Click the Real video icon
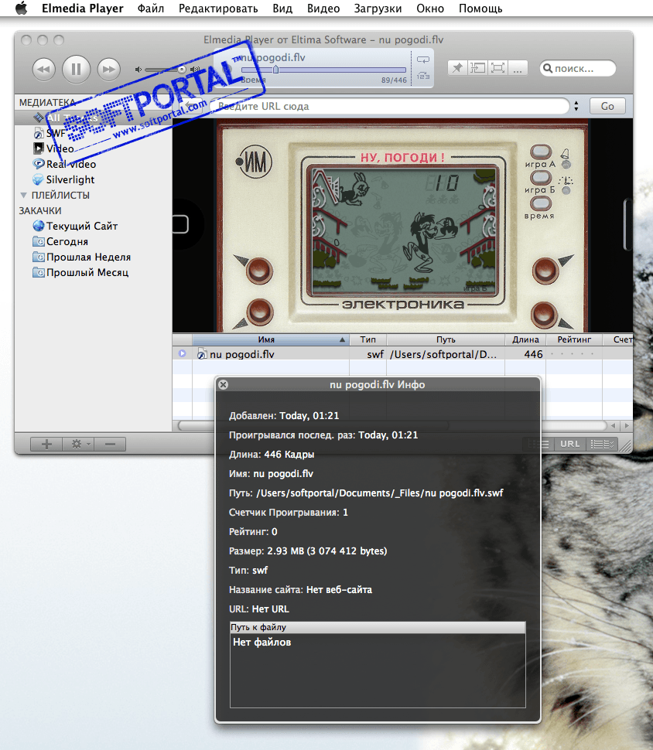The height and width of the screenshot is (750, 653). [x=39, y=164]
